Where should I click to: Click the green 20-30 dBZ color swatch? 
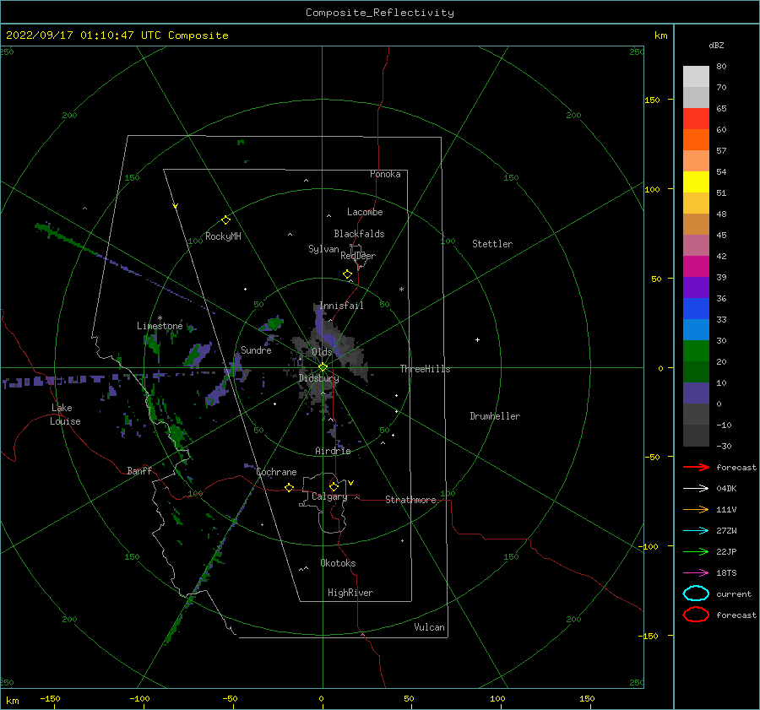(x=696, y=350)
